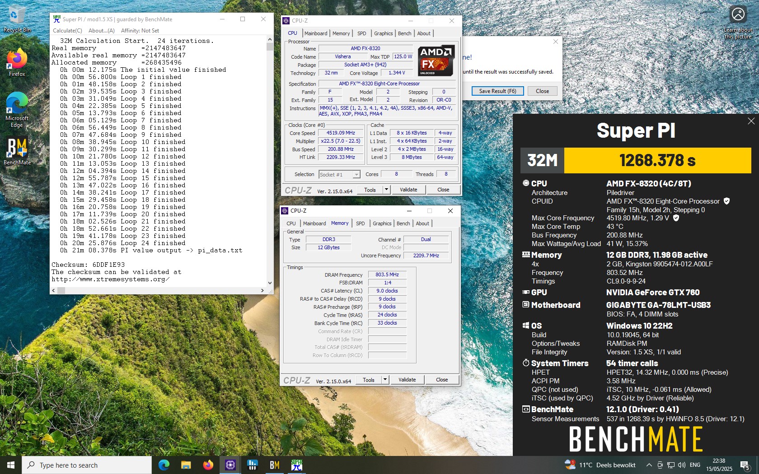
Task: Click the verified shield next to CPUID
Action: (x=726, y=201)
